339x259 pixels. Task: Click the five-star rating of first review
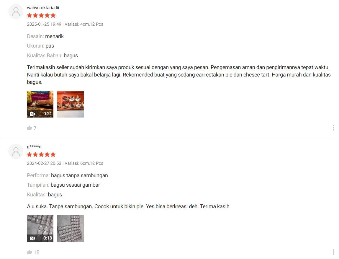tap(41, 15)
